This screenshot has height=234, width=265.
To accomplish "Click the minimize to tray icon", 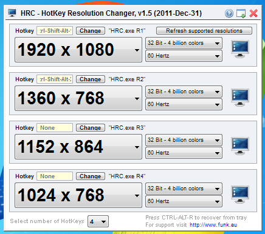I will pos(241,13).
